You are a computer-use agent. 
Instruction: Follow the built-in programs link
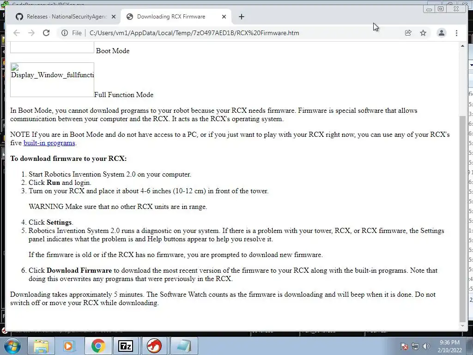(x=49, y=143)
